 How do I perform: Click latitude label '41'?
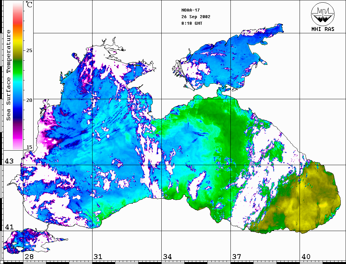9,227
